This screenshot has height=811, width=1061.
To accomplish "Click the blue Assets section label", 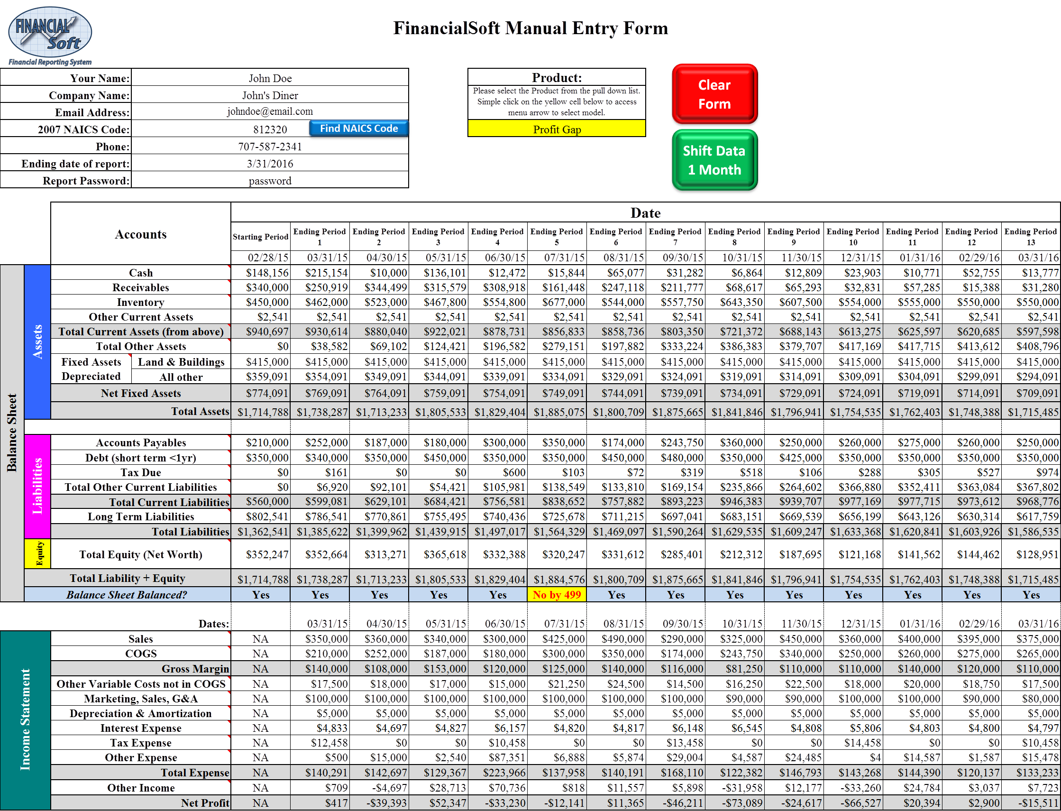I will (x=37, y=341).
